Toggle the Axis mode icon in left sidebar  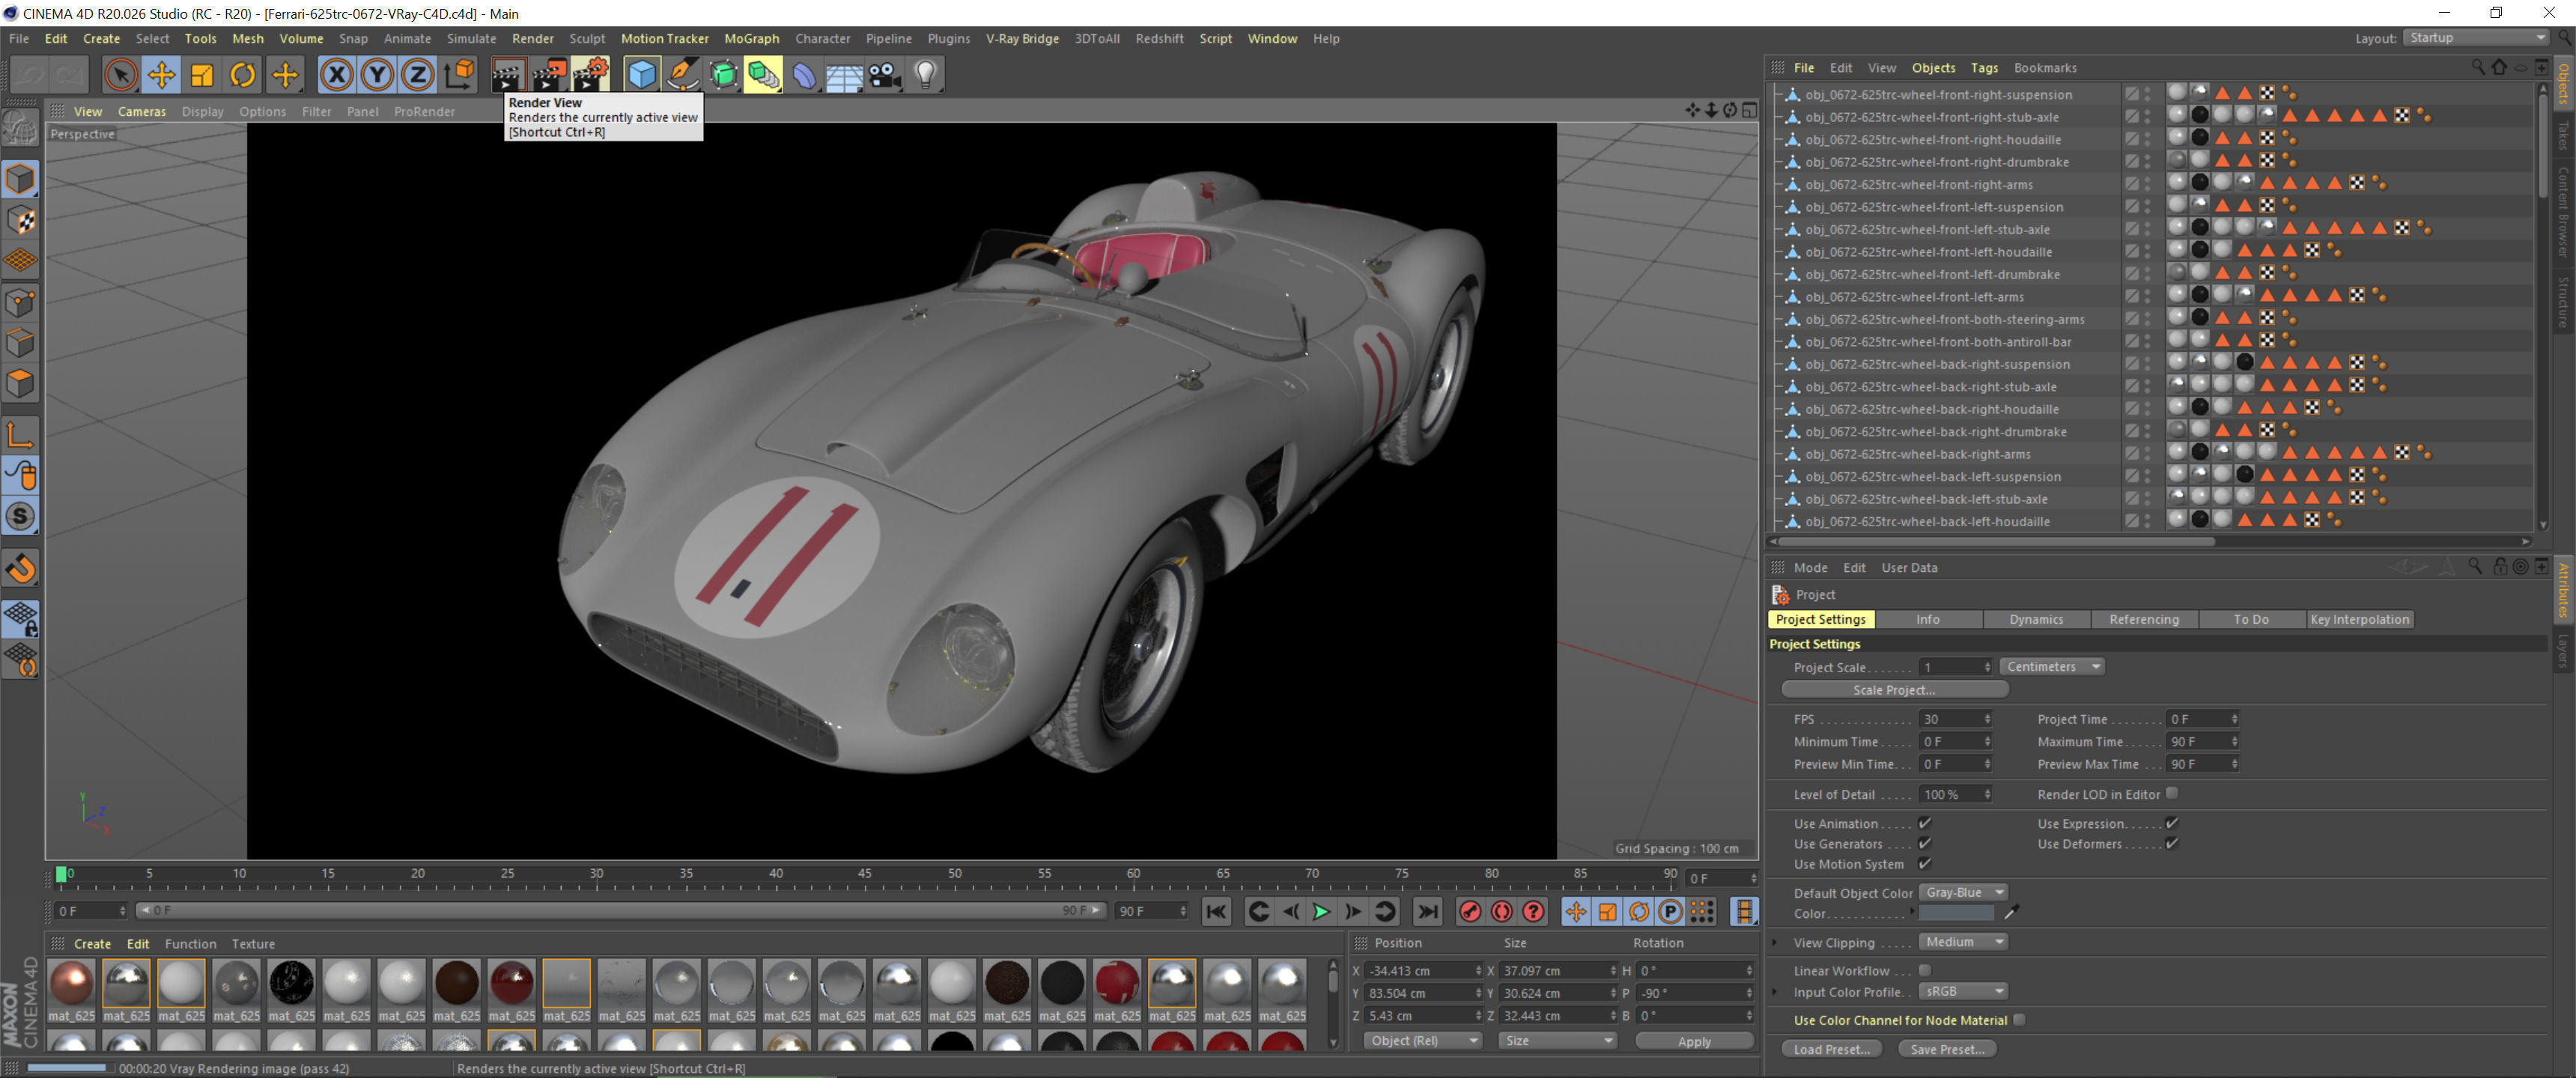(x=20, y=435)
